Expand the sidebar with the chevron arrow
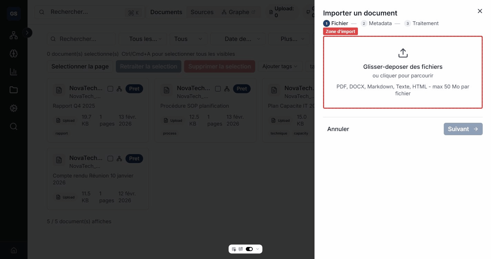The image size is (491, 259). (x=27, y=33)
